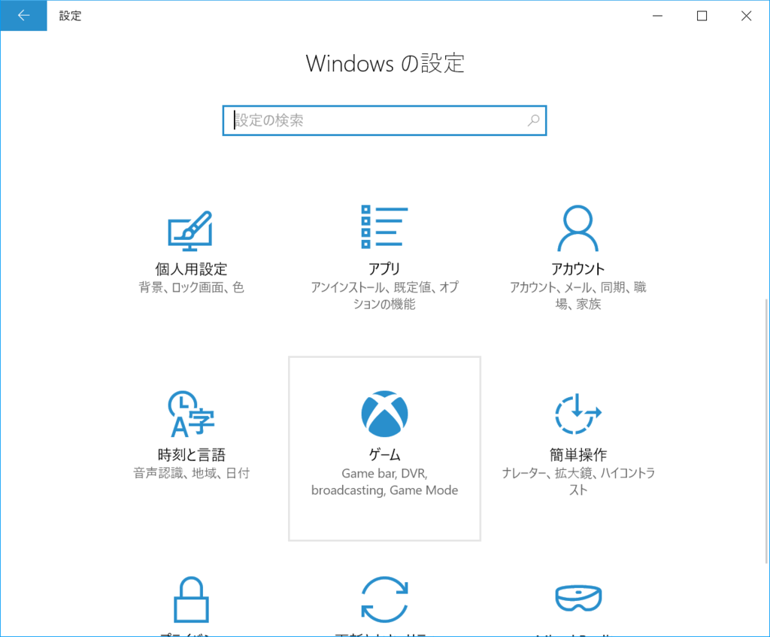Open the 個人用設定 personalization icon
Screen dimensions: 770x637
pyautogui.click(x=190, y=231)
